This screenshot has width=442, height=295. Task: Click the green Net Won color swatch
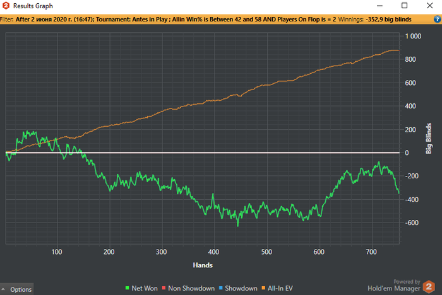(x=127, y=288)
